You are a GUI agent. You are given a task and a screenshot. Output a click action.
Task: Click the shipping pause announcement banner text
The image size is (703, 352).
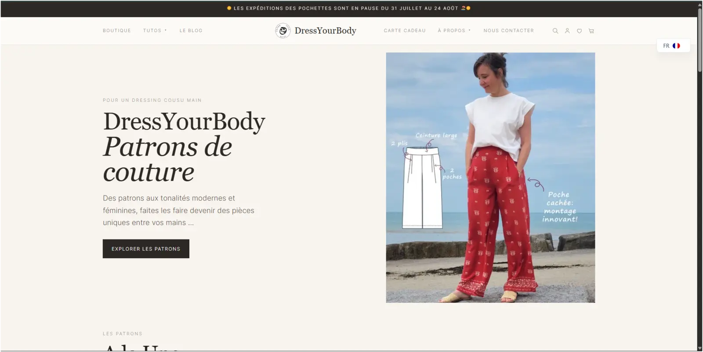tap(349, 8)
